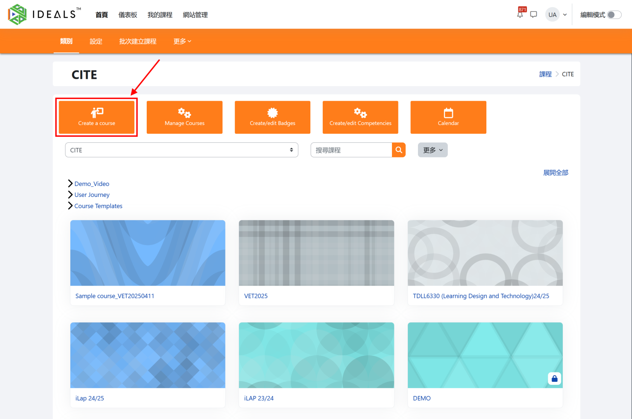Click the orange search magnifier button
This screenshot has width=632, height=419.
(x=399, y=150)
